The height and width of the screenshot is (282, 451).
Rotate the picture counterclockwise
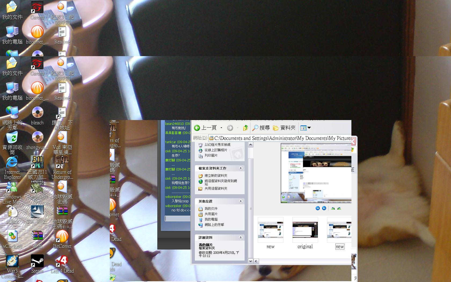click(339, 208)
